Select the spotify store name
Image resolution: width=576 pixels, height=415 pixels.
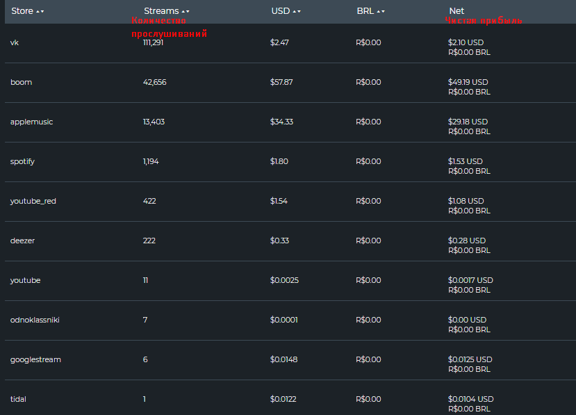[22, 162]
